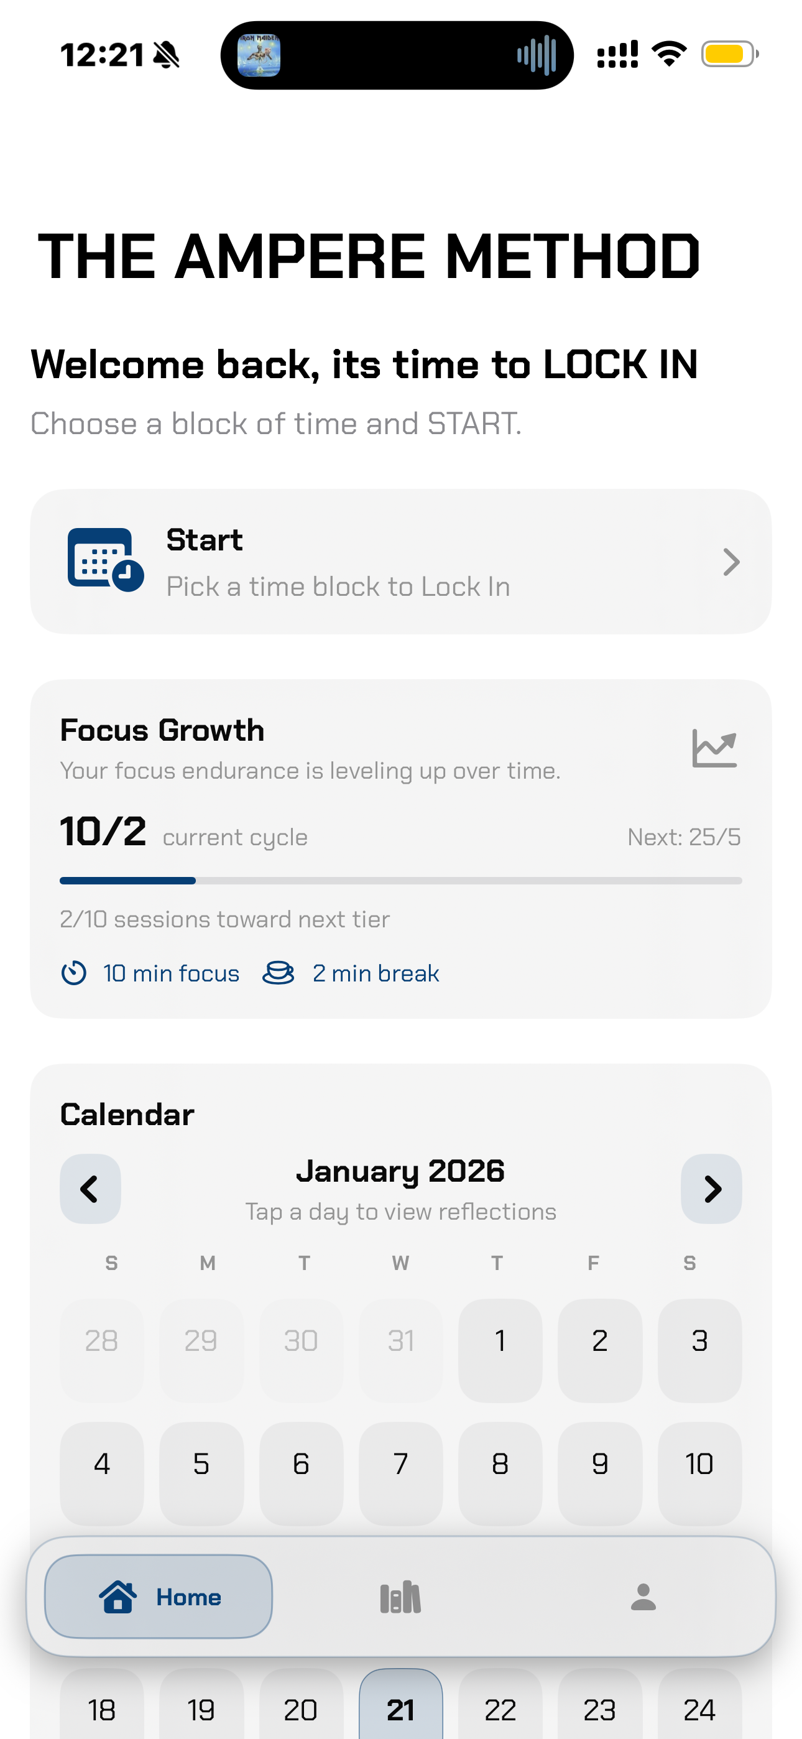802x1739 pixels.
Task: Switch to the Home tab
Action: 159,1597
